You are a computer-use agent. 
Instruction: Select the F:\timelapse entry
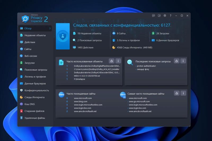[79, 79]
